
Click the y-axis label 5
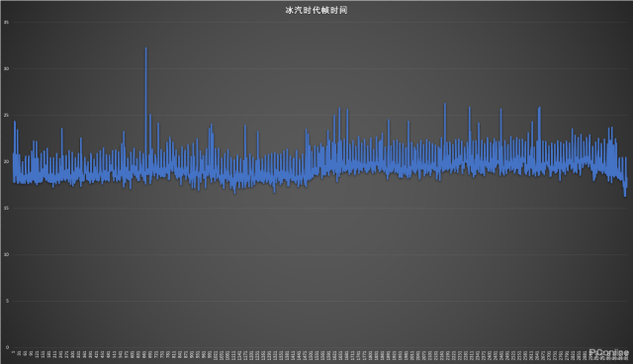tap(7, 301)
